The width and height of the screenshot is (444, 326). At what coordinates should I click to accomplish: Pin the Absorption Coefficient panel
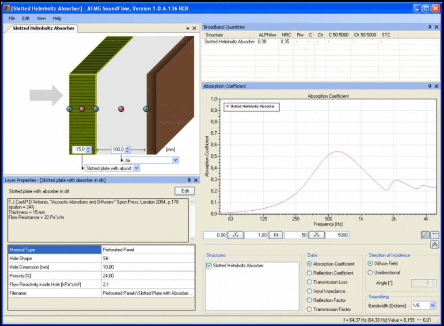tap(429, 86)
